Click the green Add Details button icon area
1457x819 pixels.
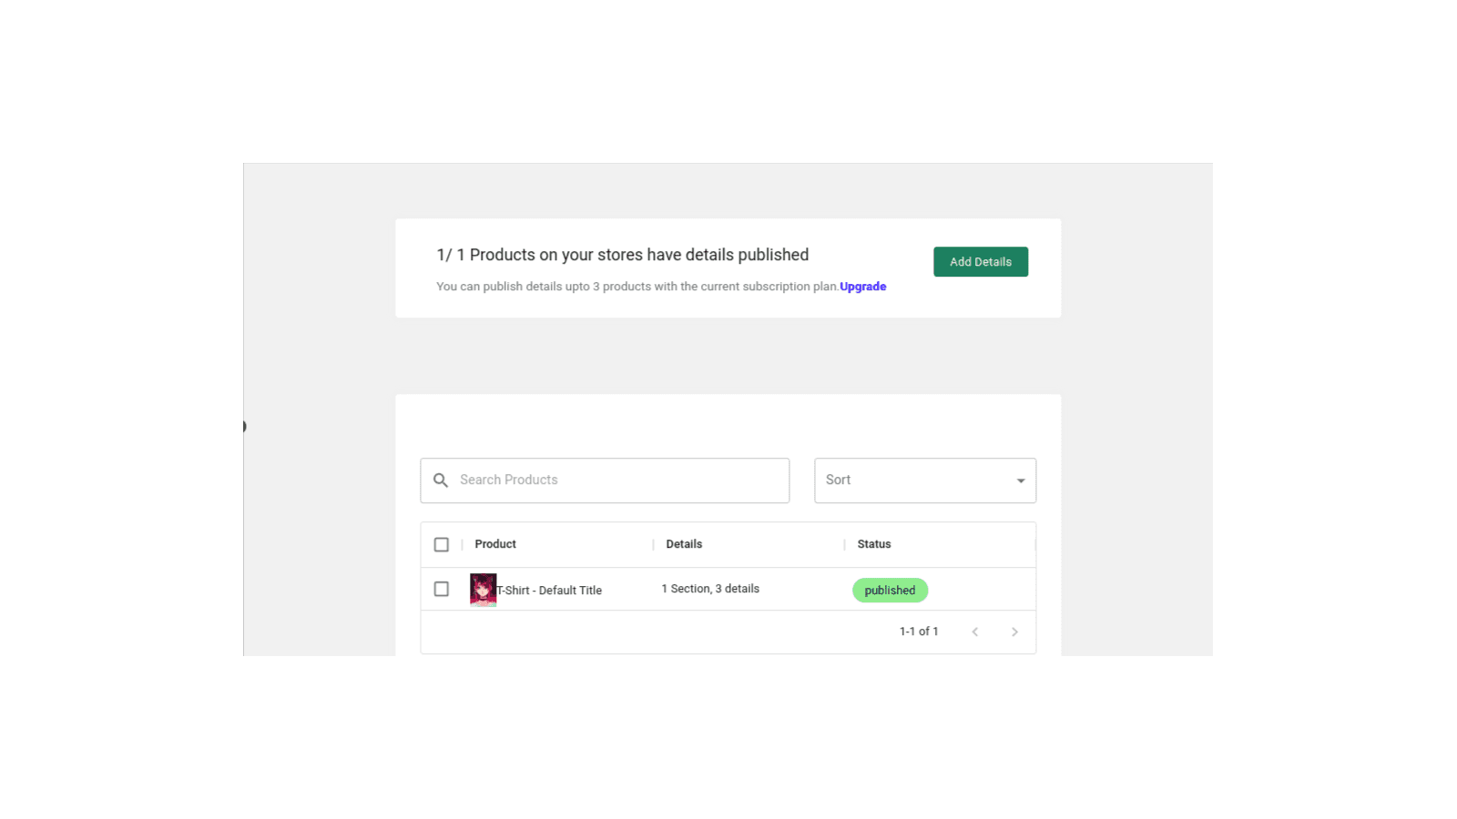click(980, 261)
